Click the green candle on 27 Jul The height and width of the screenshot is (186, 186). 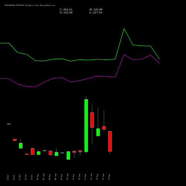(x=21, y=145)
